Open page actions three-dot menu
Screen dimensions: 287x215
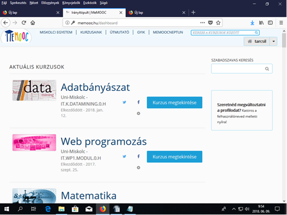[x=202, y=23]
